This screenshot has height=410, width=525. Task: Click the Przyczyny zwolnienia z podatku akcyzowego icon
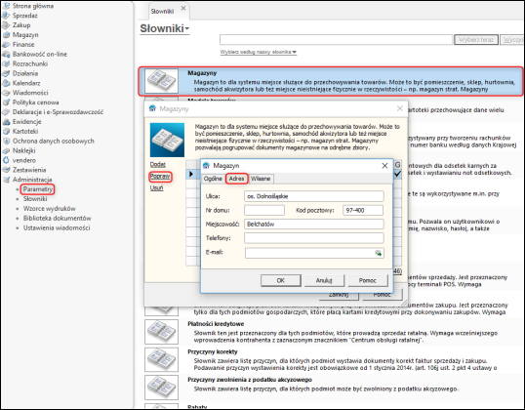click(161, 388)
